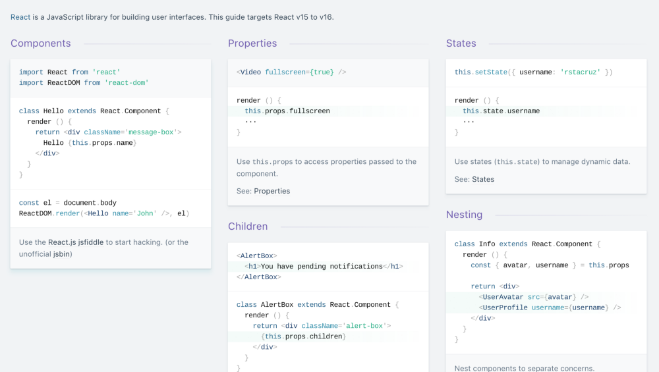Click the Nesting section heading

(464, 215)
